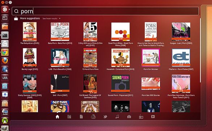Launch GIMP from the launcher bottom

point(5,128)
